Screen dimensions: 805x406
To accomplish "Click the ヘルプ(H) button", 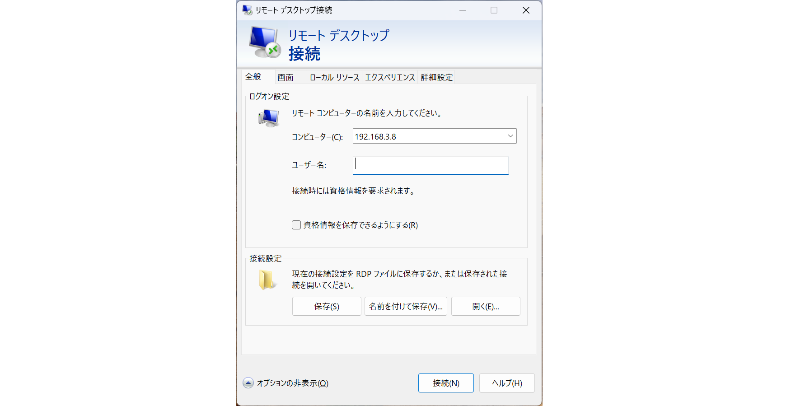I will pyautogui.click(x=507, y=383).
